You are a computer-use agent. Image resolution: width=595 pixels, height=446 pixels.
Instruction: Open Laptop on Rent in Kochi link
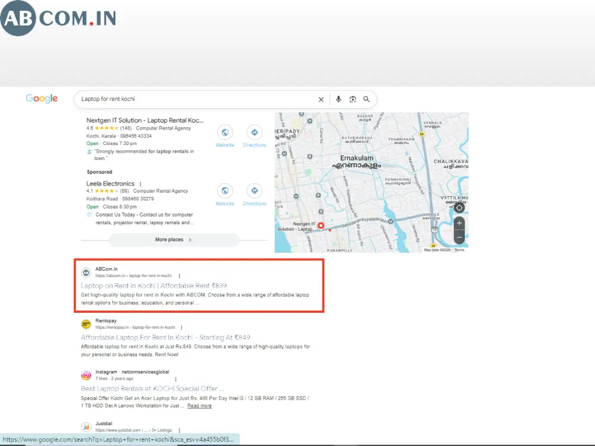pyautogui.click(x=154, y=285)
